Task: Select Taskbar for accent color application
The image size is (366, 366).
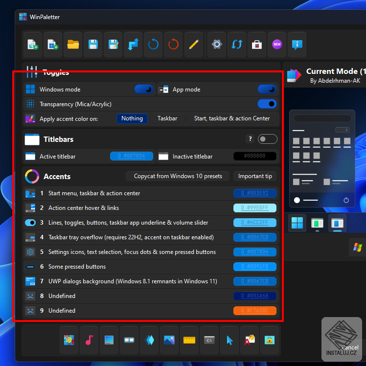Action: (167, 118)
